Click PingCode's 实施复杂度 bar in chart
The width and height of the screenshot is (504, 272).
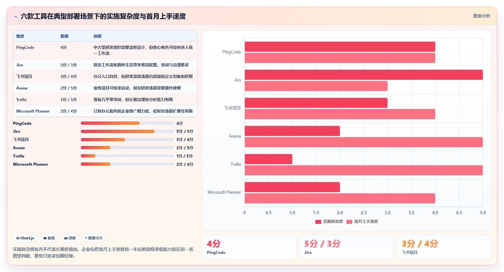[x=340, y=47]
